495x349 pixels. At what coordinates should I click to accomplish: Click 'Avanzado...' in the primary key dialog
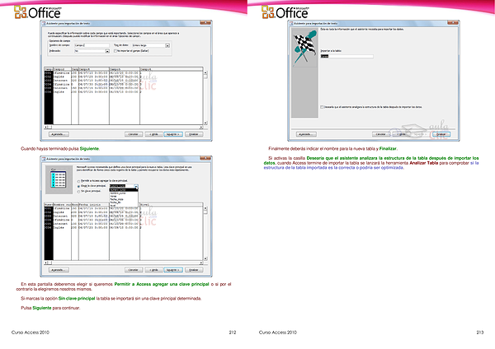(59, 269)
